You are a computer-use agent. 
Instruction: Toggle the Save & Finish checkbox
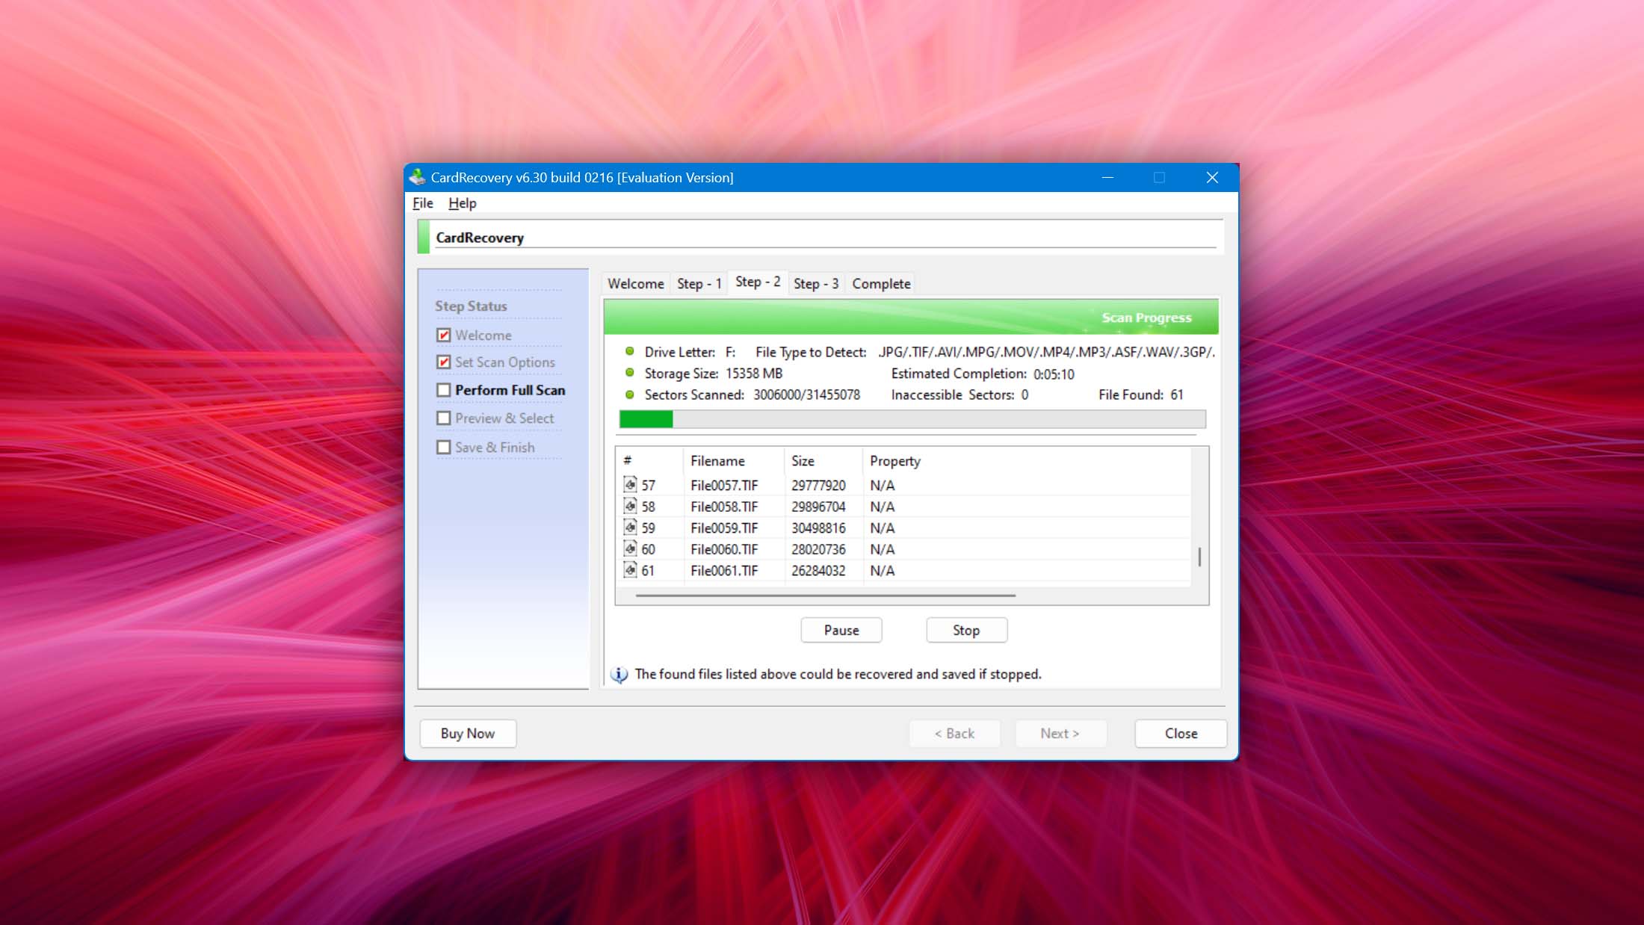444,447
